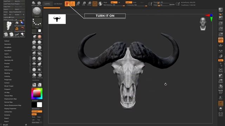Open the Dots stroke type thumbnail
225x126 pixels.
click(37, 23)
